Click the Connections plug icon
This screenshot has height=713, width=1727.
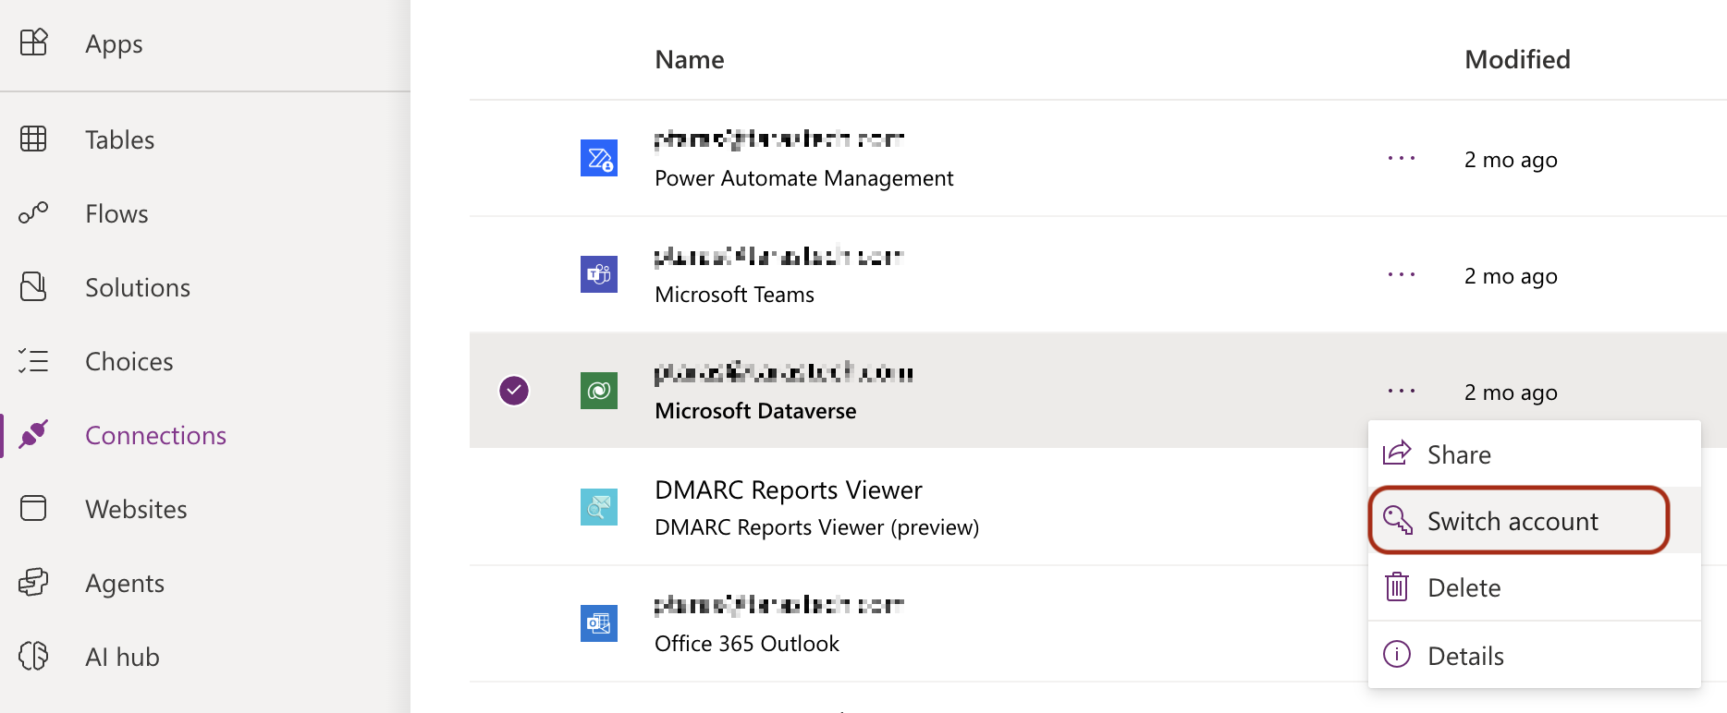(33, 434)
